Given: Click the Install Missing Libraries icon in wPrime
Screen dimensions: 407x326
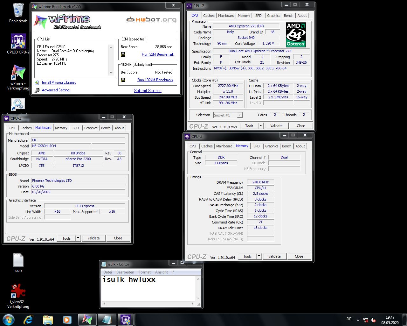Looking at the screenshot, I should click(x=37, y=82).
